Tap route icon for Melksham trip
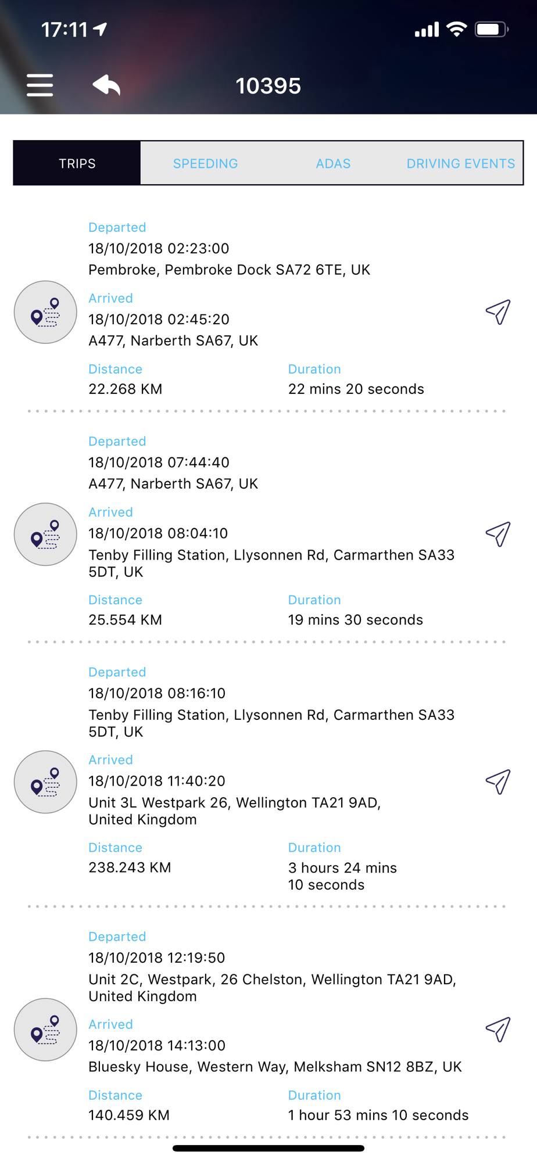 click(x=45, y=1030)
